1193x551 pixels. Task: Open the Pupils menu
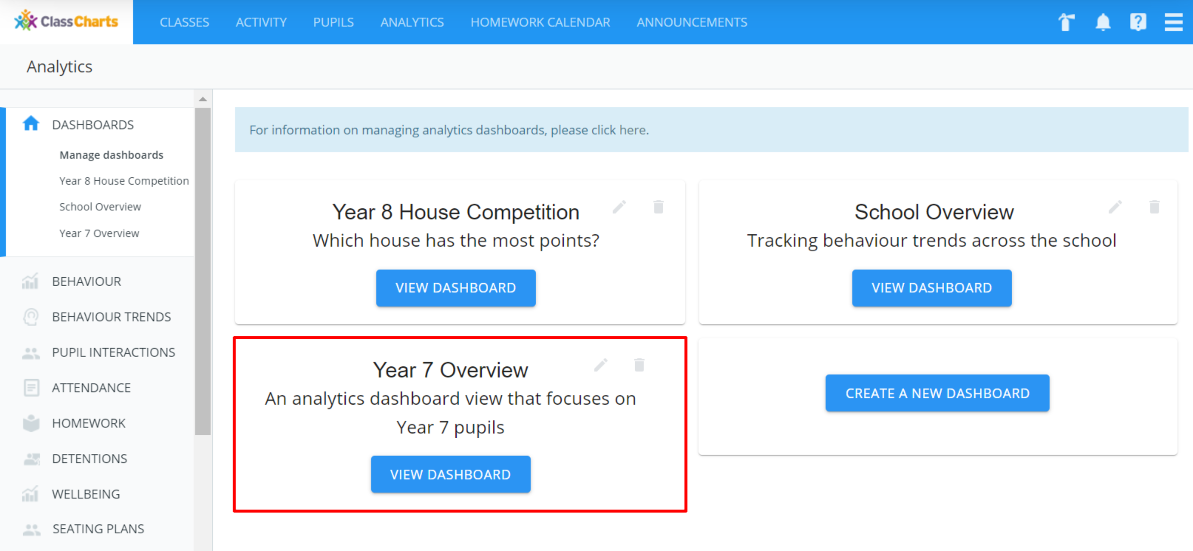333,22
